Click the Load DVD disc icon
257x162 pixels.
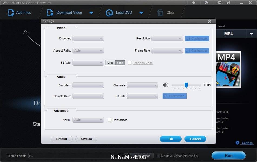(109, 13)
